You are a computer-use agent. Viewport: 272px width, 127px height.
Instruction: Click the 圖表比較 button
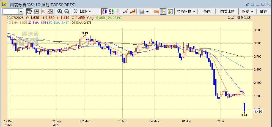[227, 12]
